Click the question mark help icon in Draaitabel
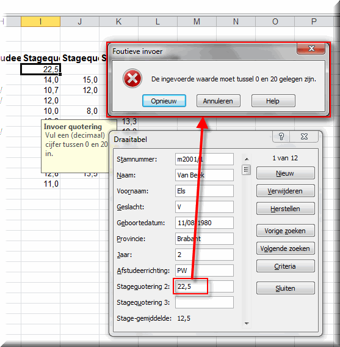Viewport: 340px width, 347px height. [x=281, y=136]
